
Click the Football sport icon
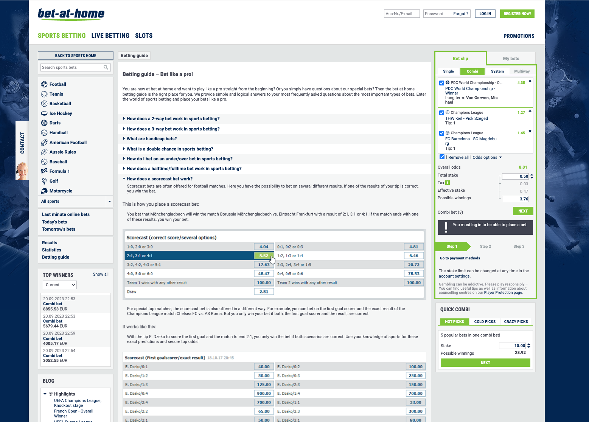pyautogui.click(x=44, y=84)
